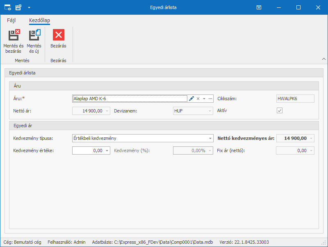
Task: Click the Áru section header
Action: 164,86
